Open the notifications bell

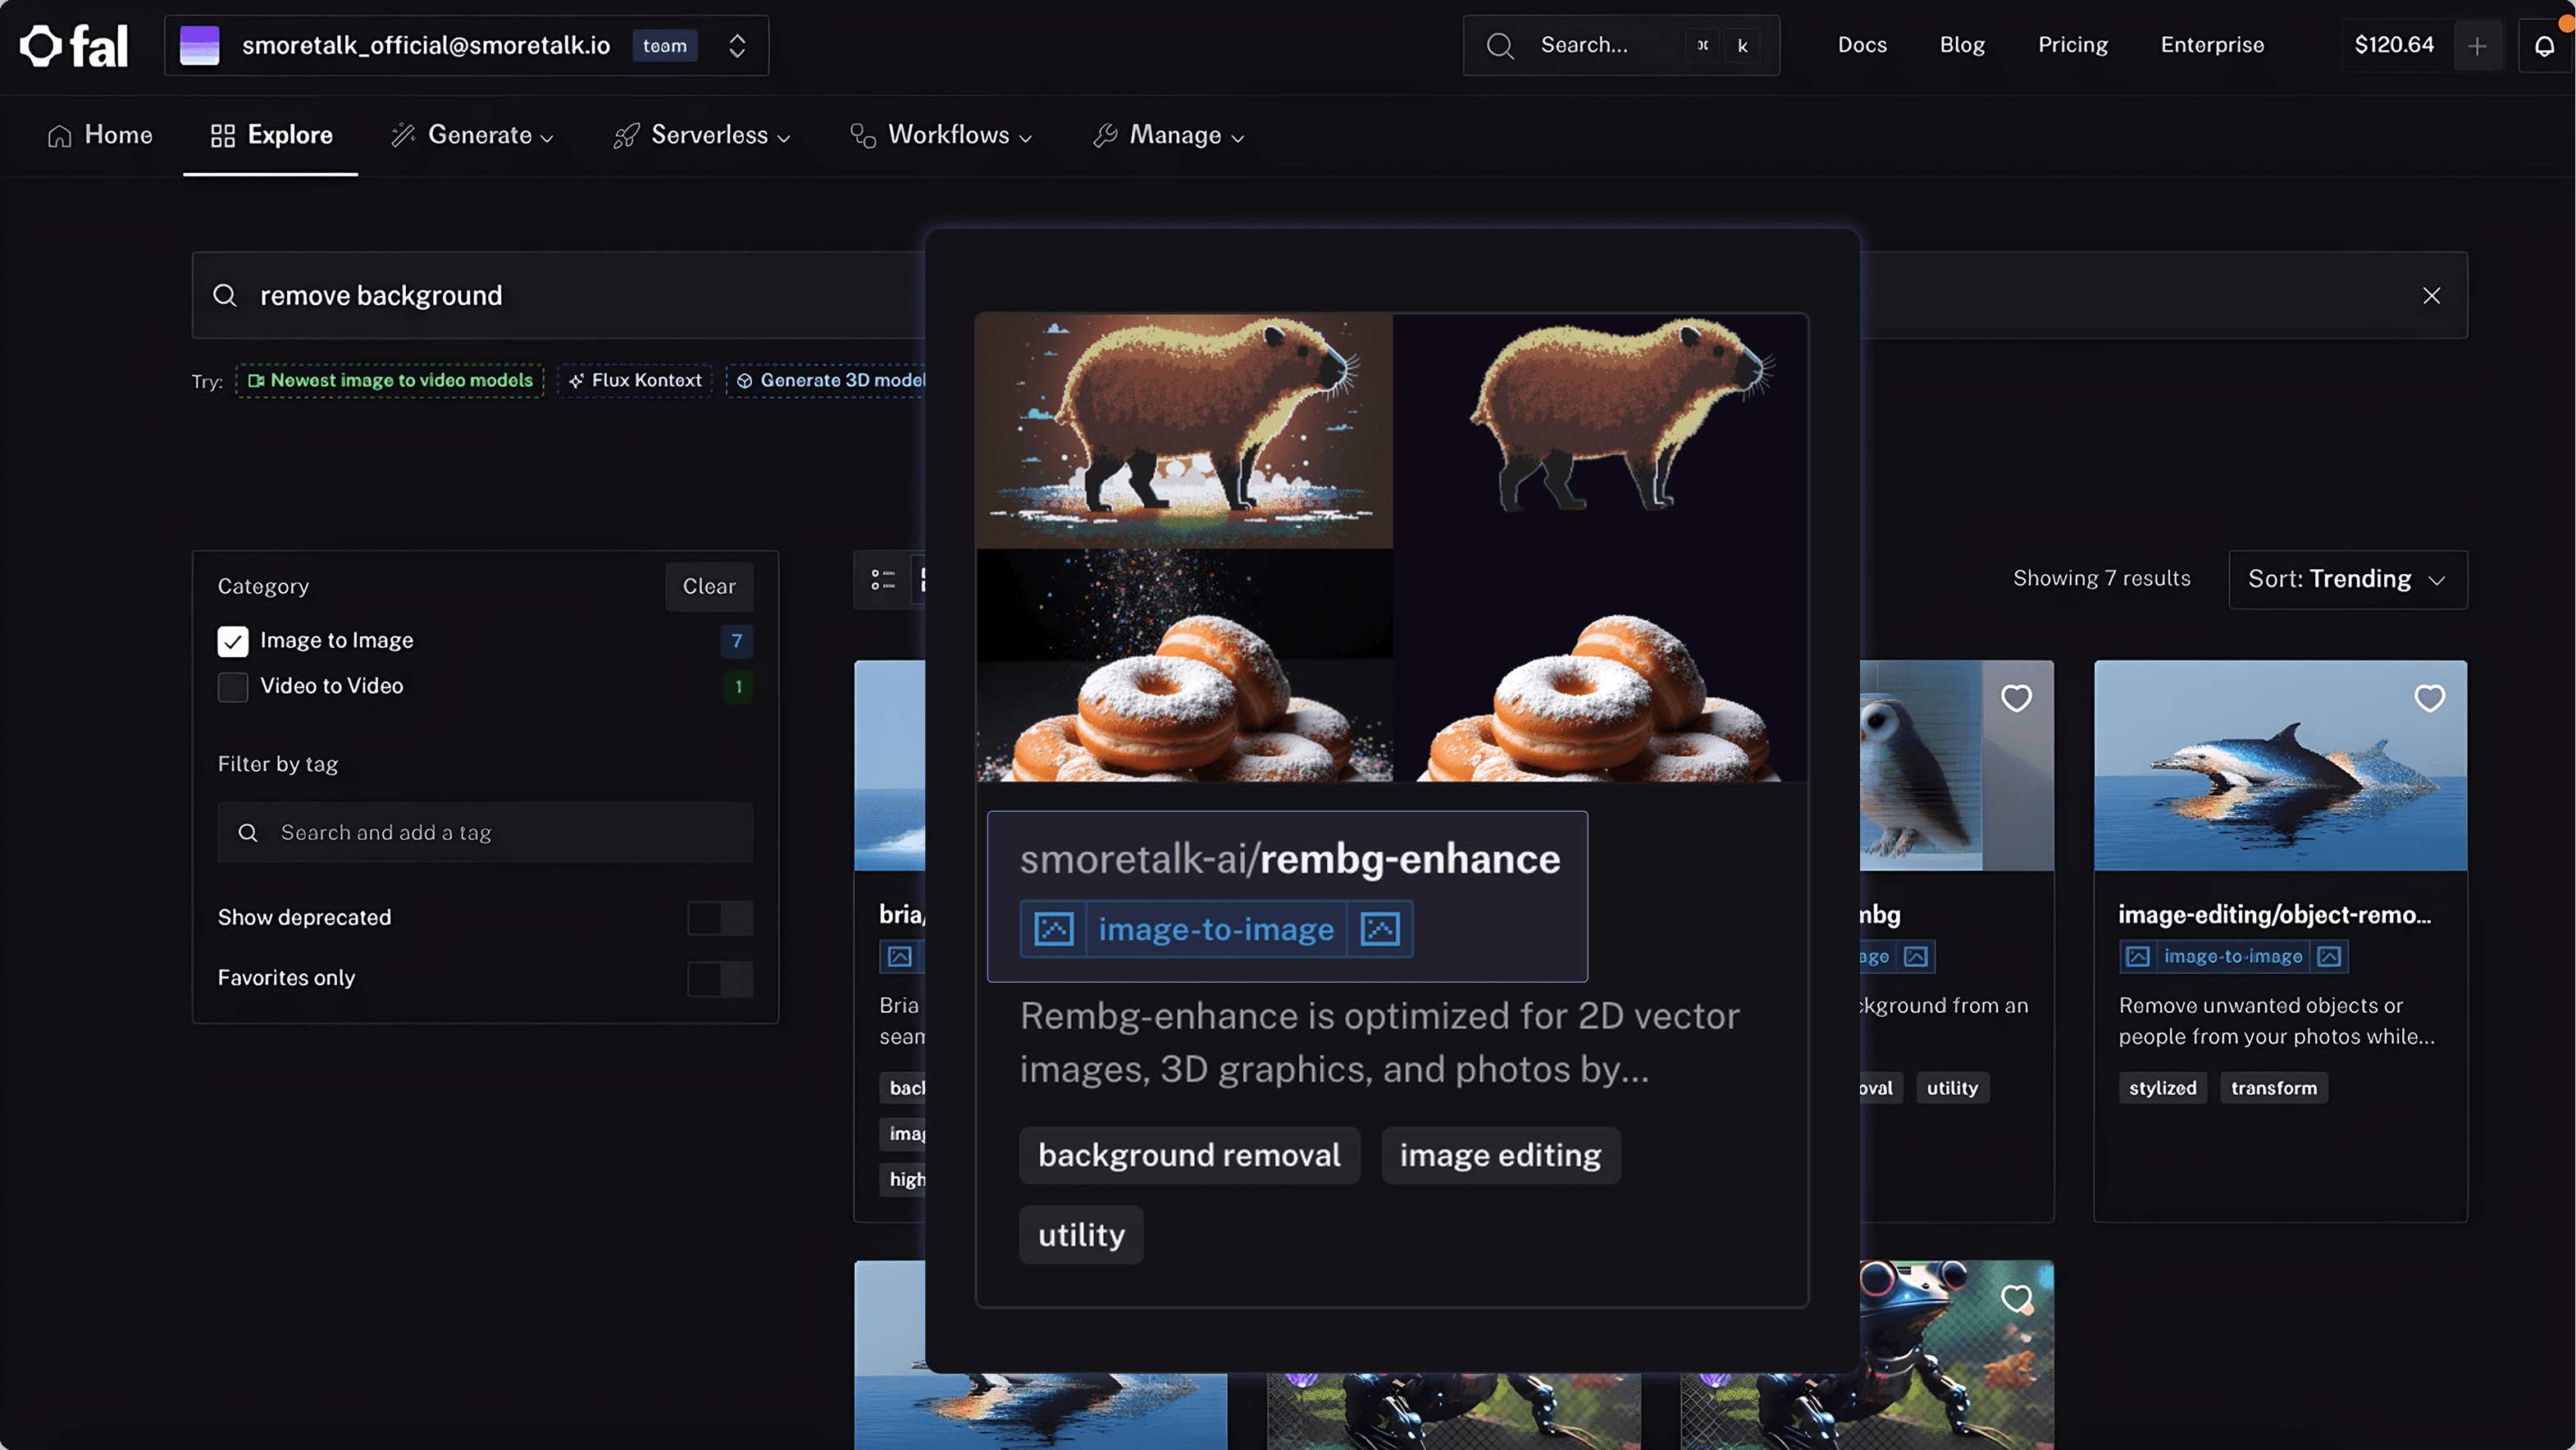(2544, 46)
